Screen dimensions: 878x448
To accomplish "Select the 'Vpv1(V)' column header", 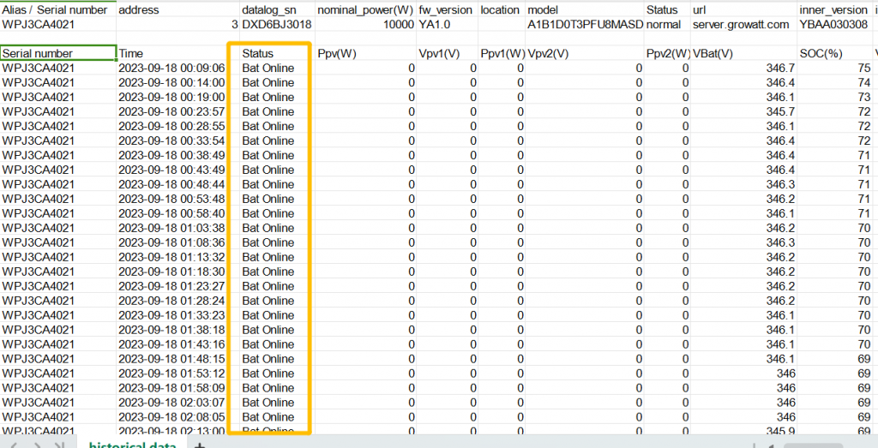I will click(x=447, y=54).
